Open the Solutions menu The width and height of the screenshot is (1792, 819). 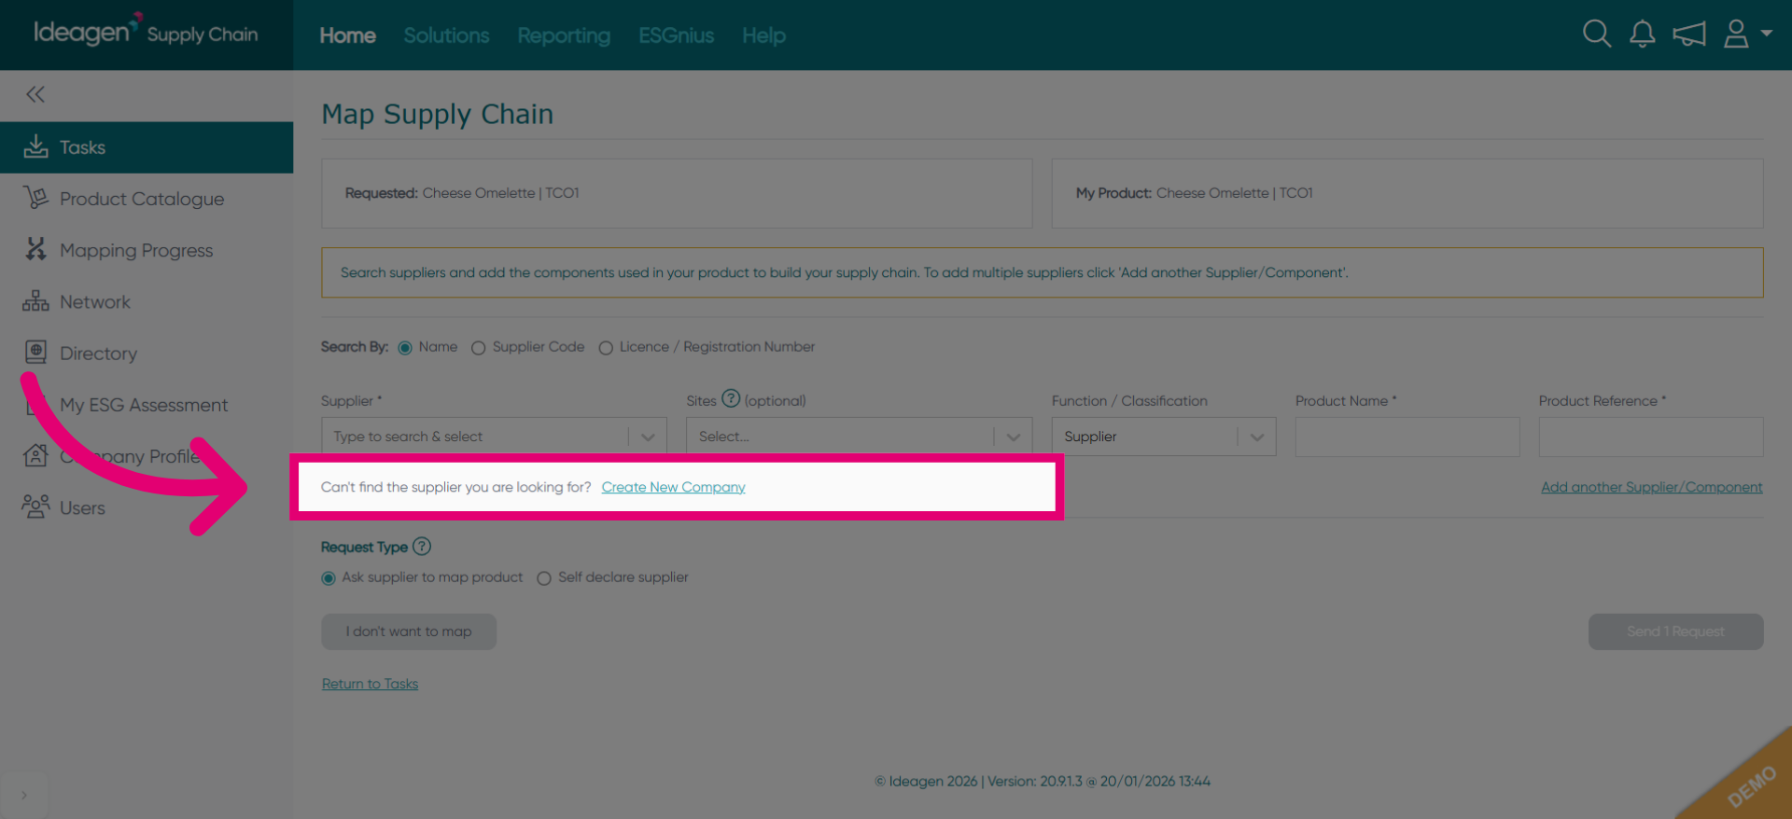[446, 35]
